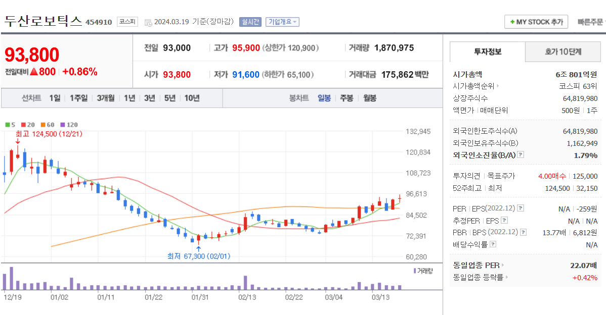Image resolution: width=606 pixels, height=315 pixels.
Task: Click the 동일업종 PER value 22.07배
Action: [x=584, y=265]
